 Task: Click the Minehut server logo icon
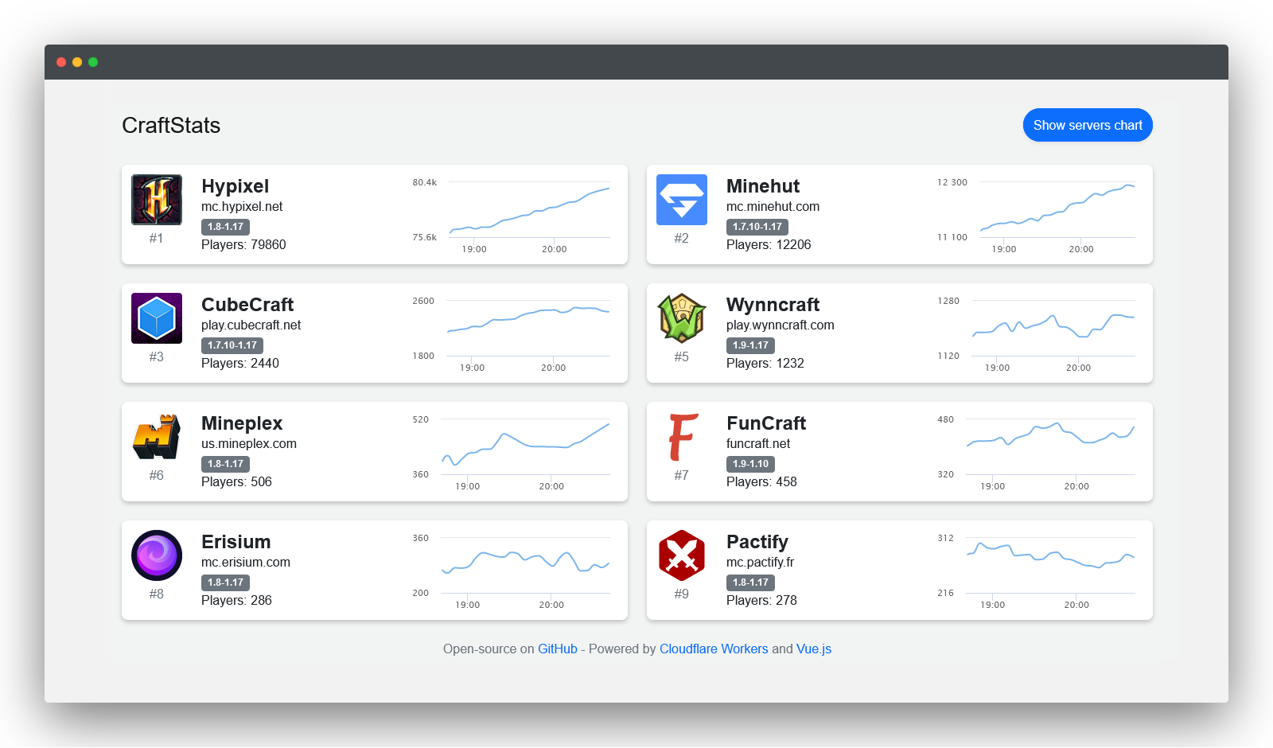[682, 200]
